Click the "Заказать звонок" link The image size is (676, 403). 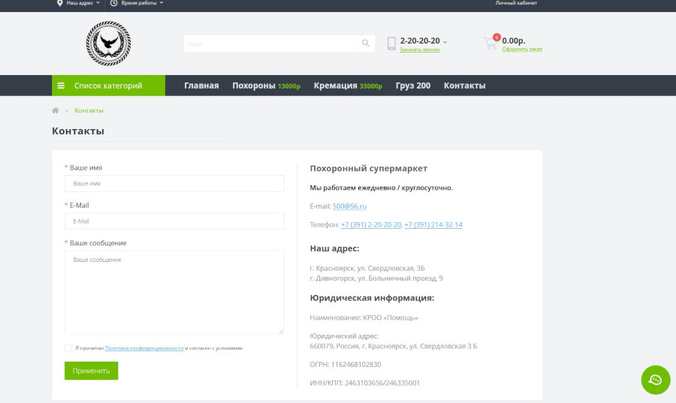tap(420, 50)
